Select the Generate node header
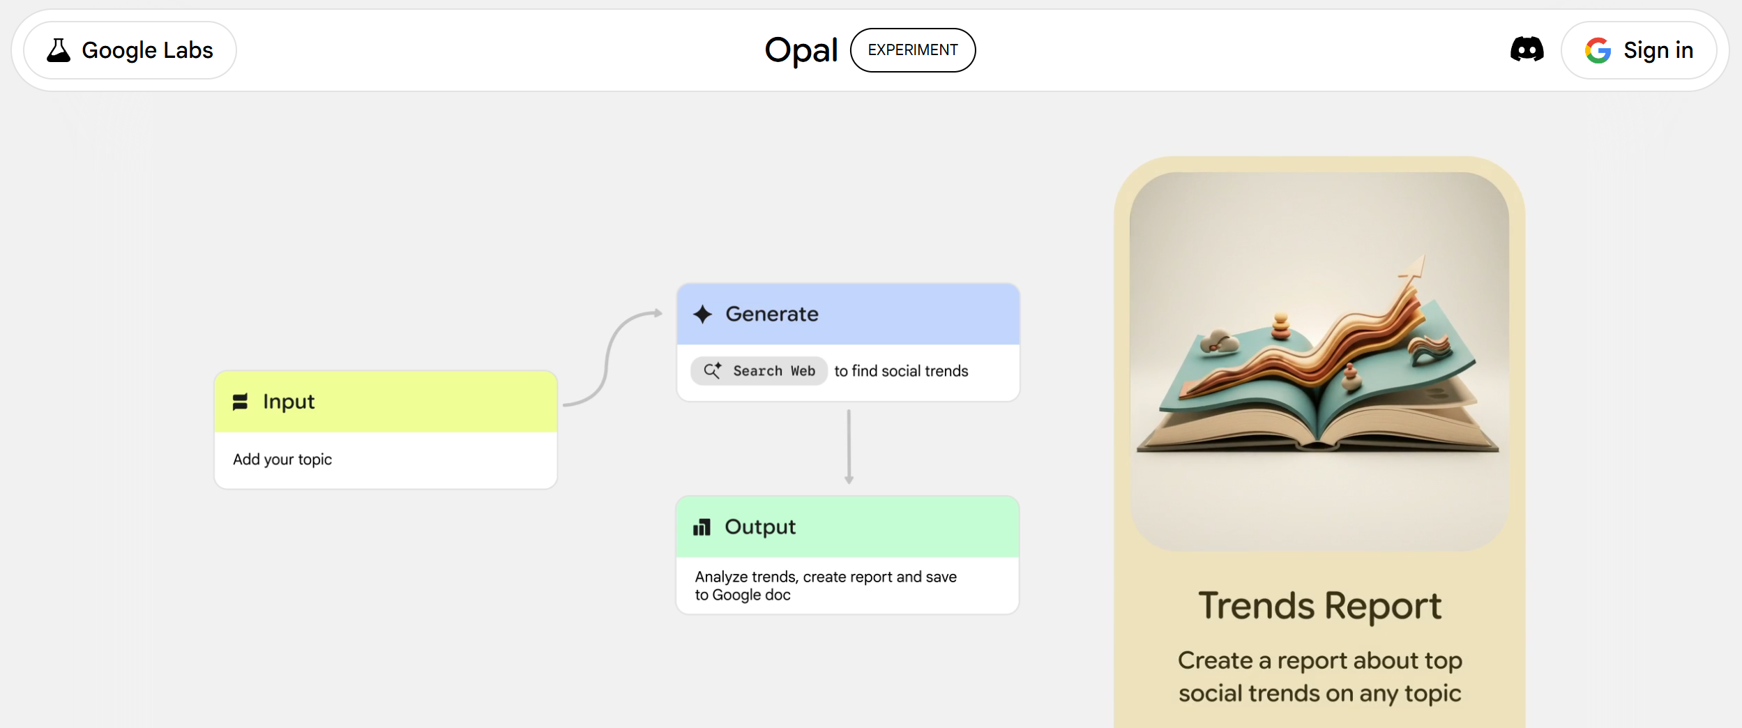1742x728 pixels. coord(848,314)
